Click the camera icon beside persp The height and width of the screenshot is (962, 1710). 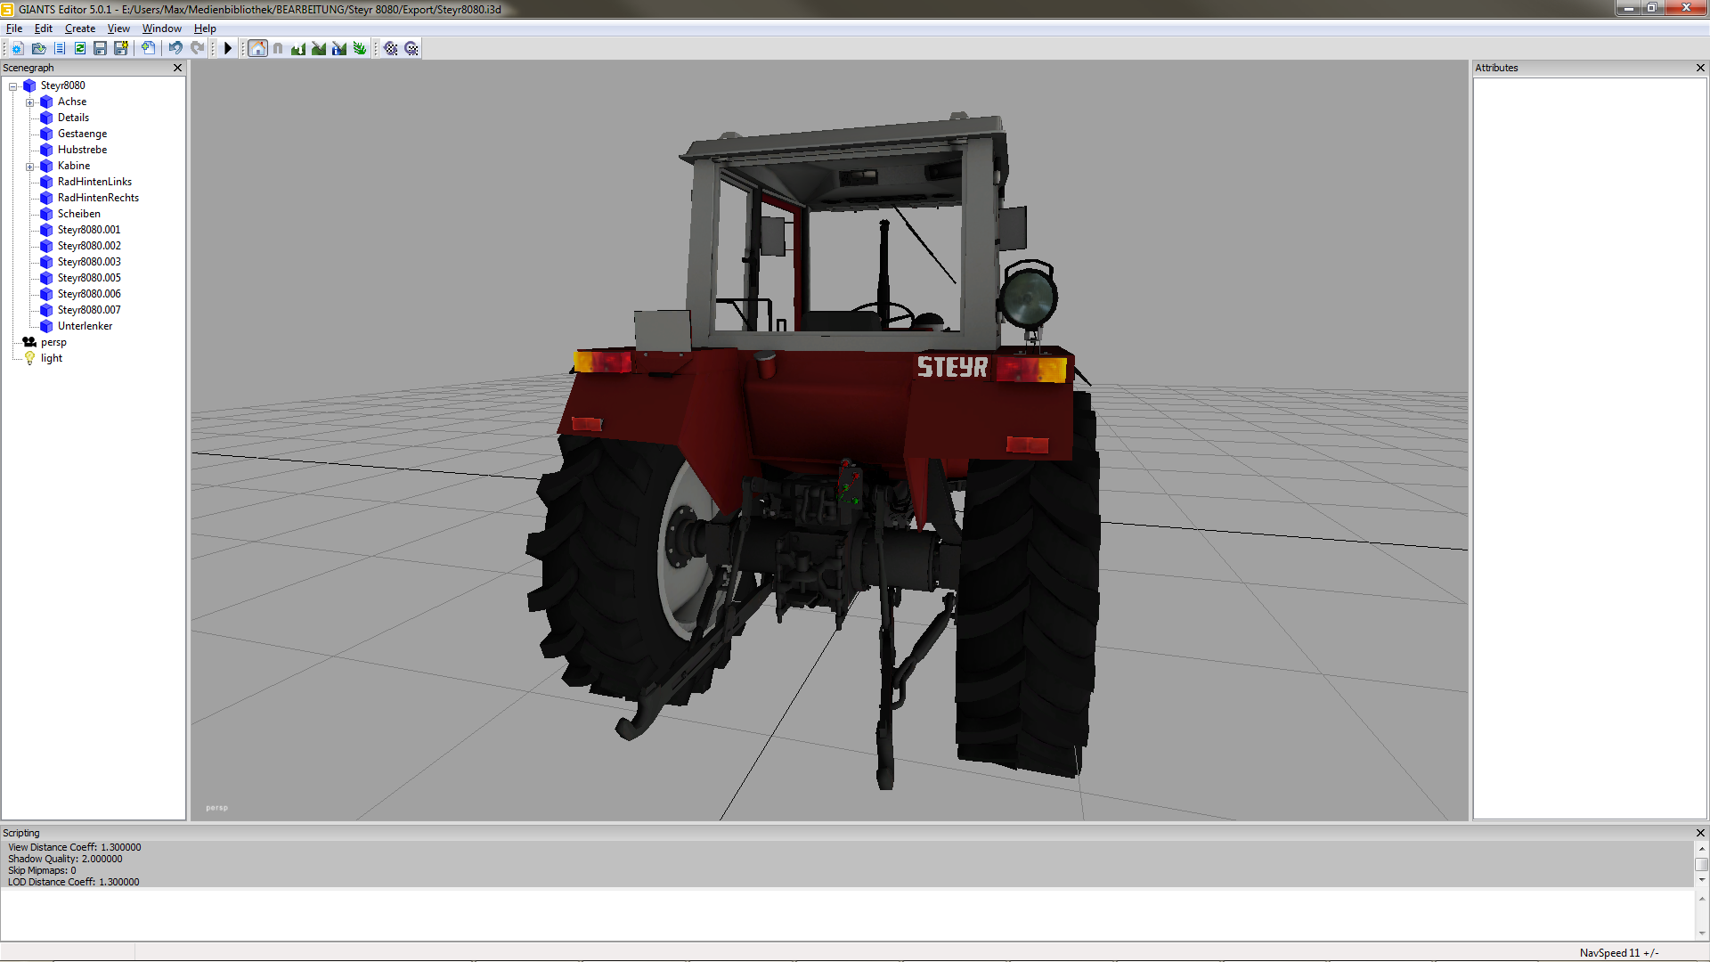[x=29, y=342]
